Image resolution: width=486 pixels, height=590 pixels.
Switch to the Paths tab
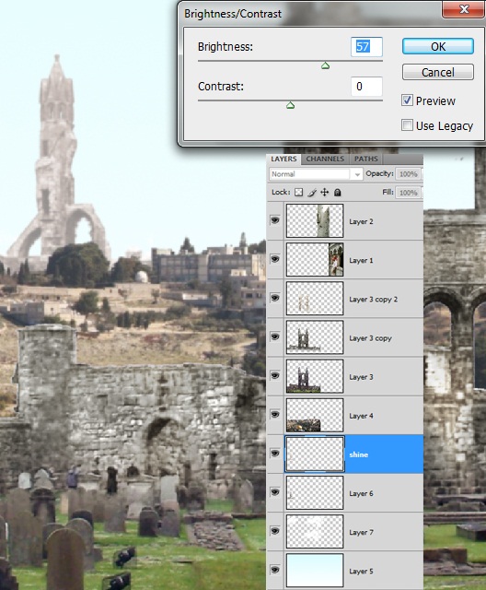(x=366, y=159)
